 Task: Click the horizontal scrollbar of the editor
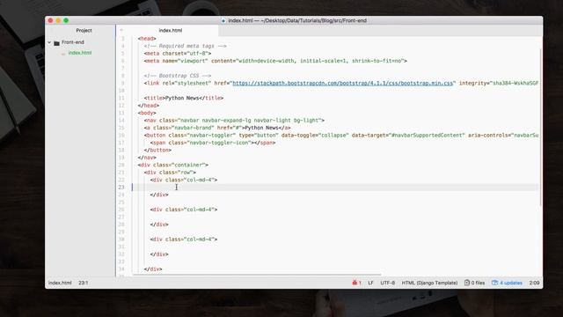pyautogui.click(x=257, y=274)
